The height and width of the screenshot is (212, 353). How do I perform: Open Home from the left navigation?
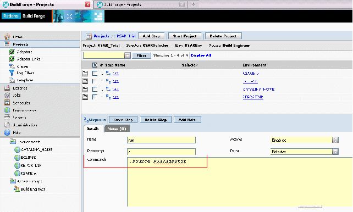[x=18, y=37]
